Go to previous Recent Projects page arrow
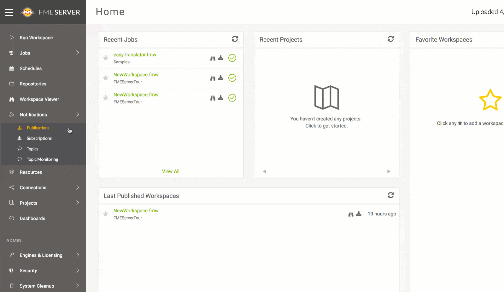This screenshot has height=292, width=504. 264,171
